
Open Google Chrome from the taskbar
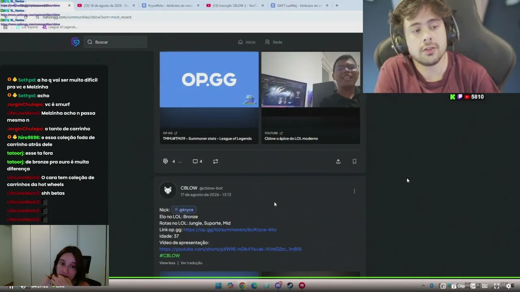(x=242, y=286)
